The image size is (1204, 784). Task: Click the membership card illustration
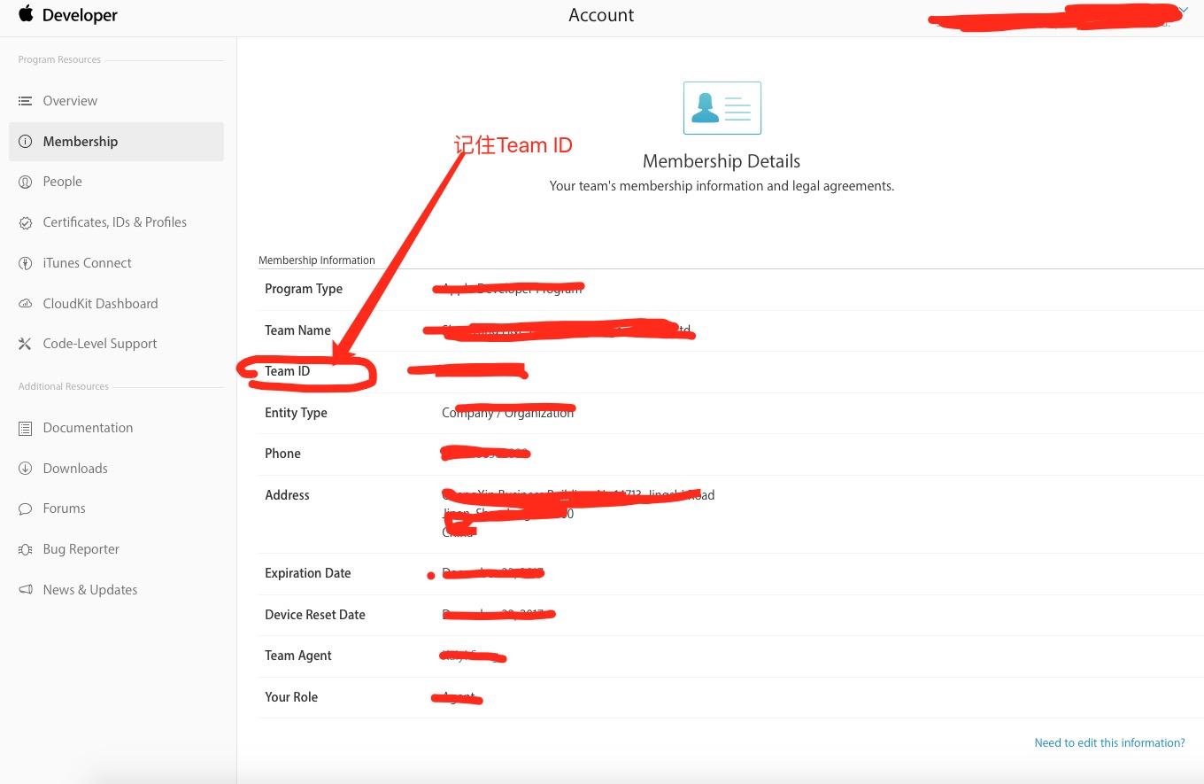click(x=722, y=108)
